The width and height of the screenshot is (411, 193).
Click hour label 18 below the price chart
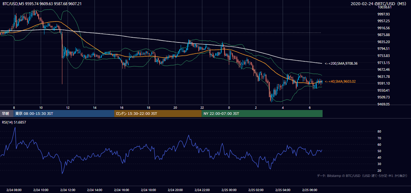click(x=148, y=107)
